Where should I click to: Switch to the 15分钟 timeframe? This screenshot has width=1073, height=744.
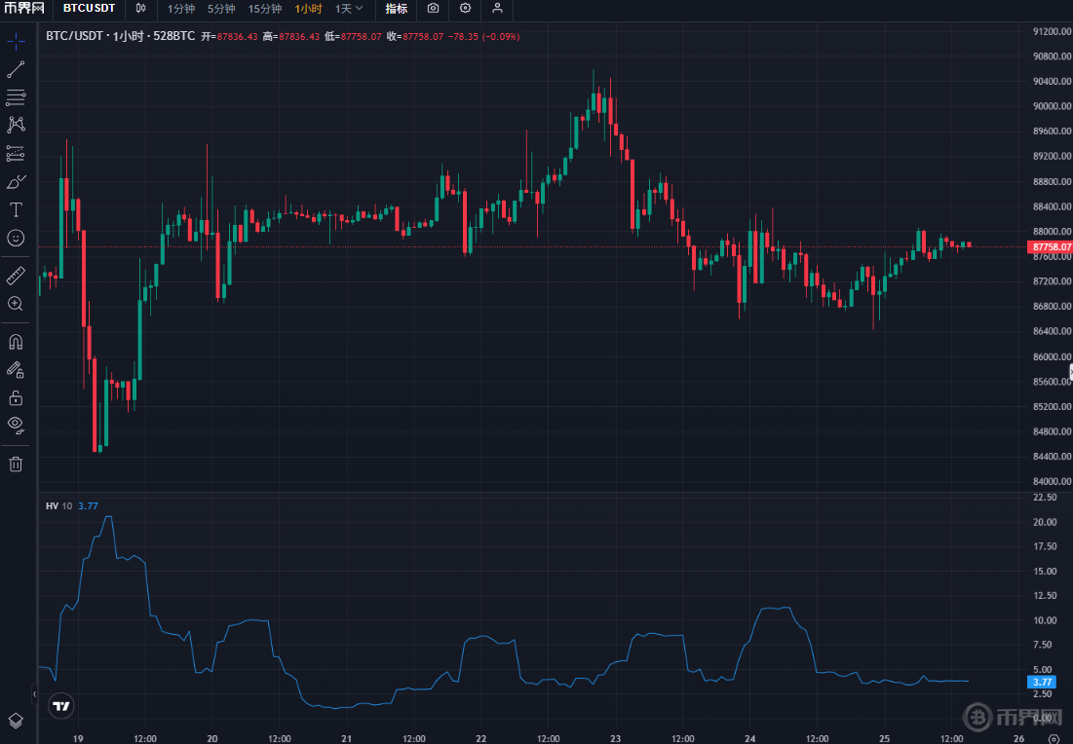click(264, 9)
